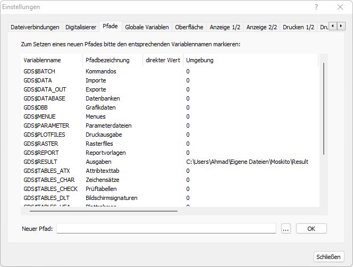The width and height of the screenshot is (353, 267).
Task: Select the GDS$BATCH list entry
Action: (39, 71)
